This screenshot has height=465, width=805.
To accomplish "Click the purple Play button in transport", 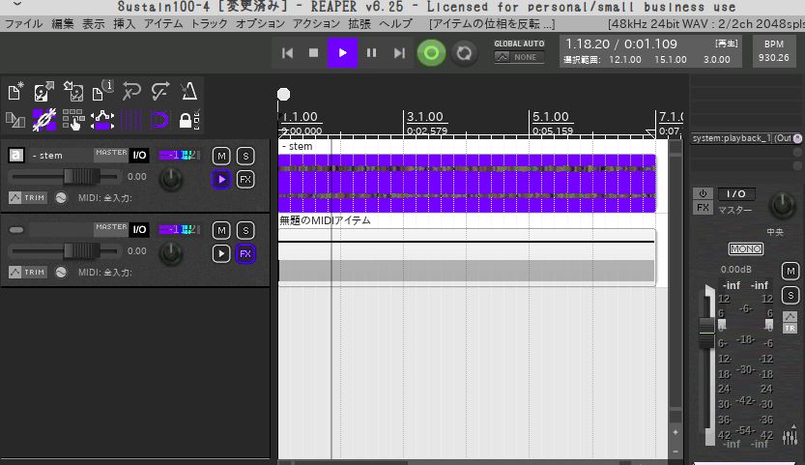I will (342, 53).
